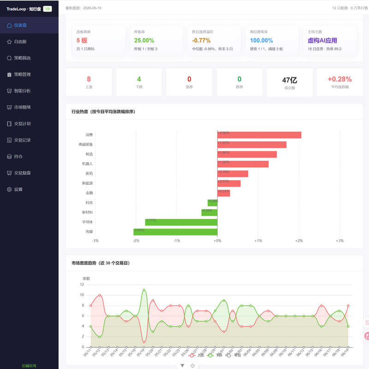369x369 pixels.
Task: Open 持仓 database stack icon
Action: [9, 157]
